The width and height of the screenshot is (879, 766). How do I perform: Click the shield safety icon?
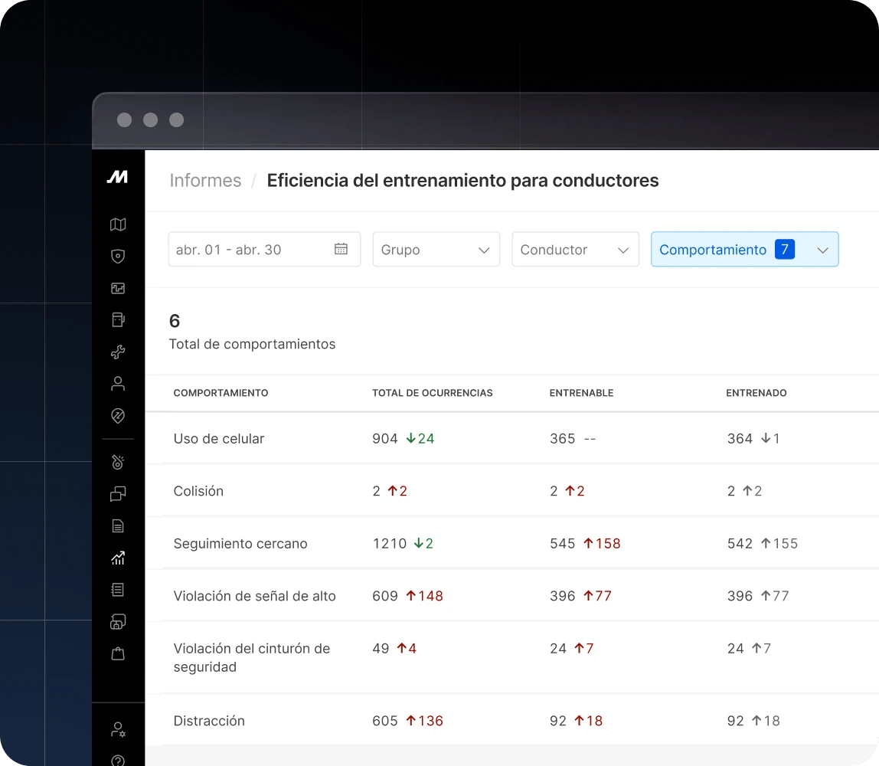117,257
